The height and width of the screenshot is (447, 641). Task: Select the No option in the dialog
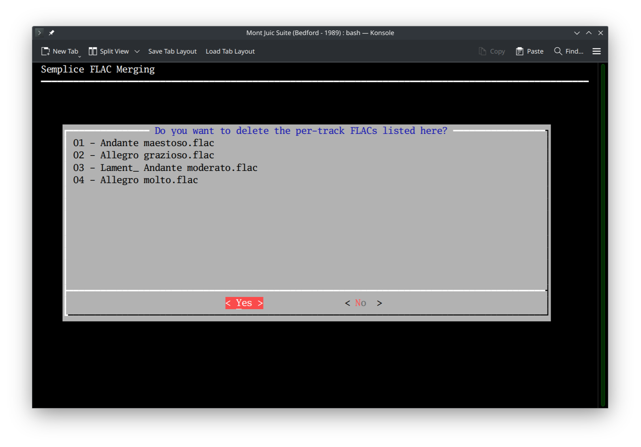(x=363, y=302)
